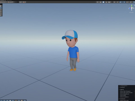Click the grid snap value field
The height and width of the screenshot is (101, 135).
[17, 2]
